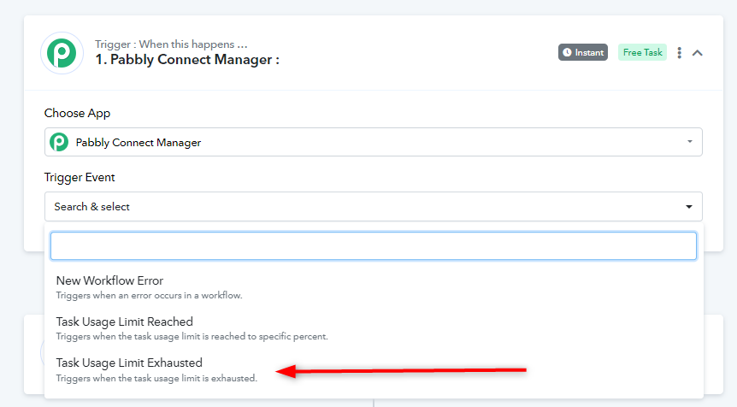This screenshot has width=737, height=407.
Task: Click the step title Pabbly Connect Manager
Action: tap(187, 60)
